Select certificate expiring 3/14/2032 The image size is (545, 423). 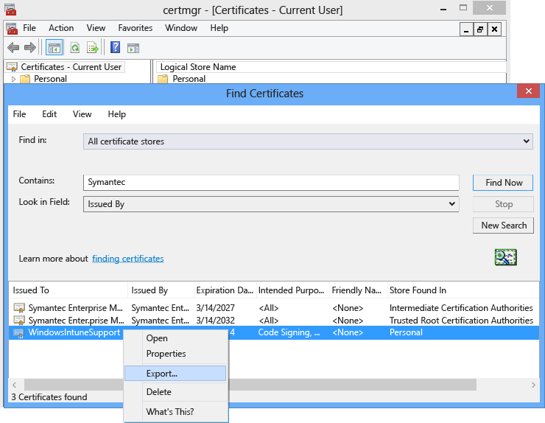pyautogui.click(x=274, y=320)
